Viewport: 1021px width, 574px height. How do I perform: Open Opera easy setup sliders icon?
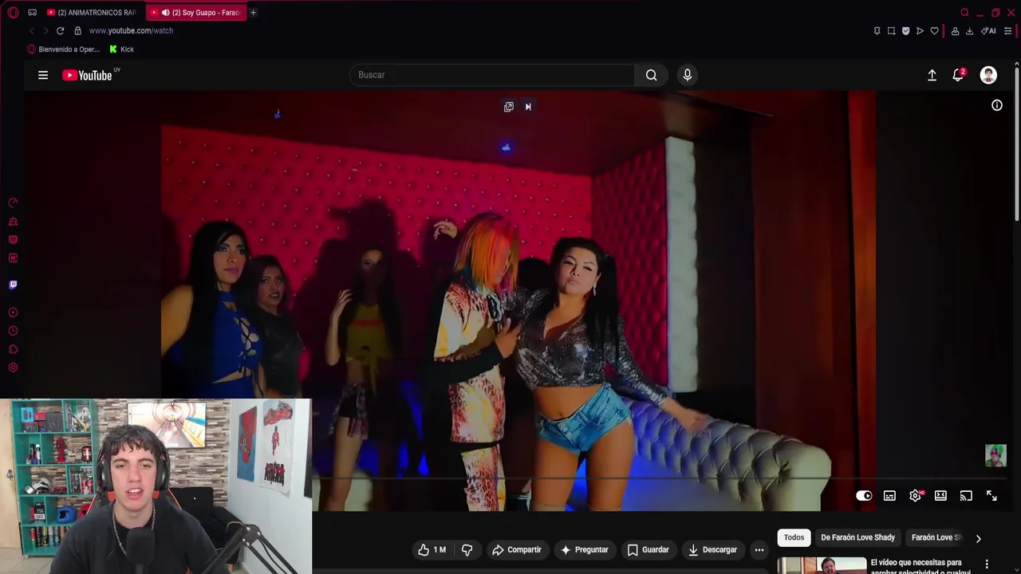pos(1008,31)
